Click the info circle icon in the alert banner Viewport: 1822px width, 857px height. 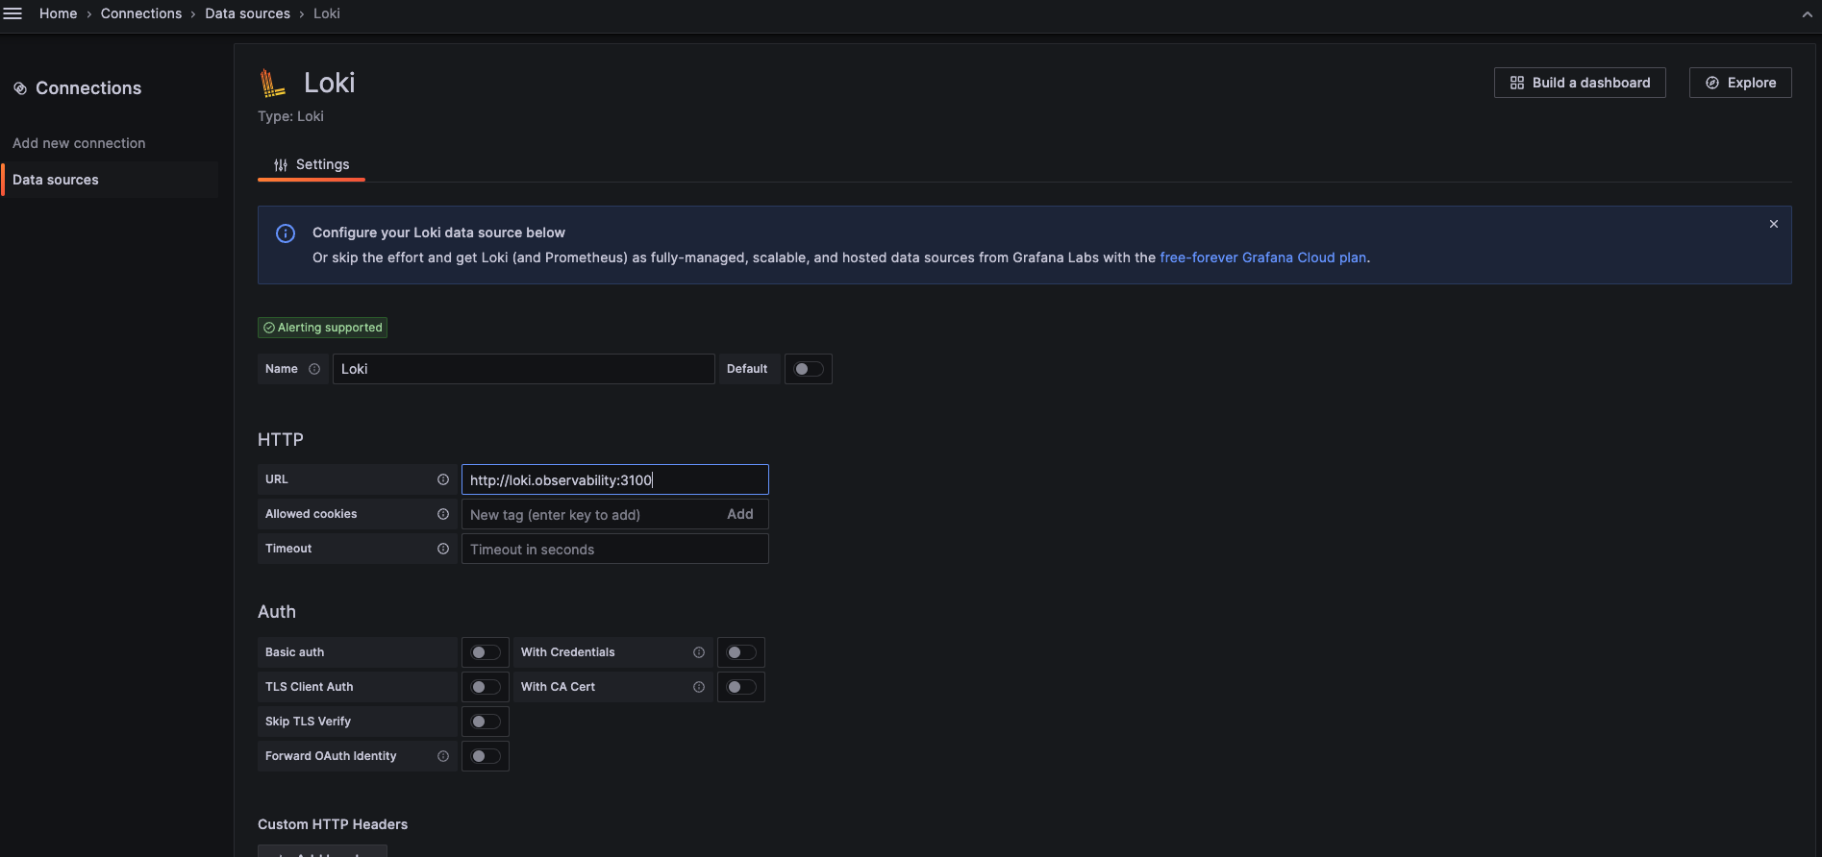tap(286, 233)
